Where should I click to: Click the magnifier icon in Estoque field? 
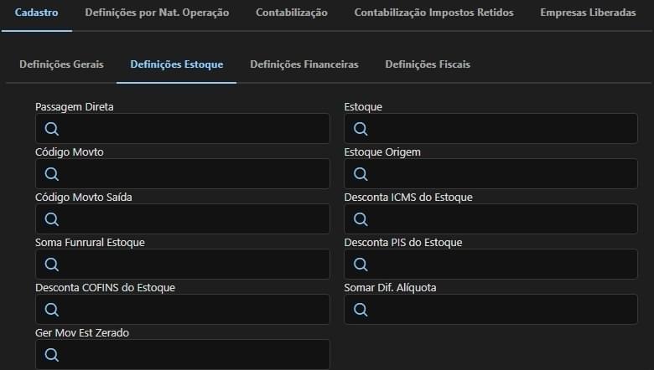point(361,129)
